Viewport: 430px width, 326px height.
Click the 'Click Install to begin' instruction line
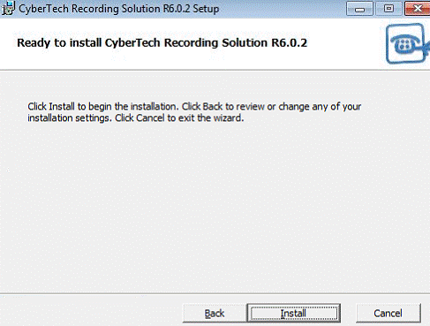pyautogui.click(x=194, y=106)
